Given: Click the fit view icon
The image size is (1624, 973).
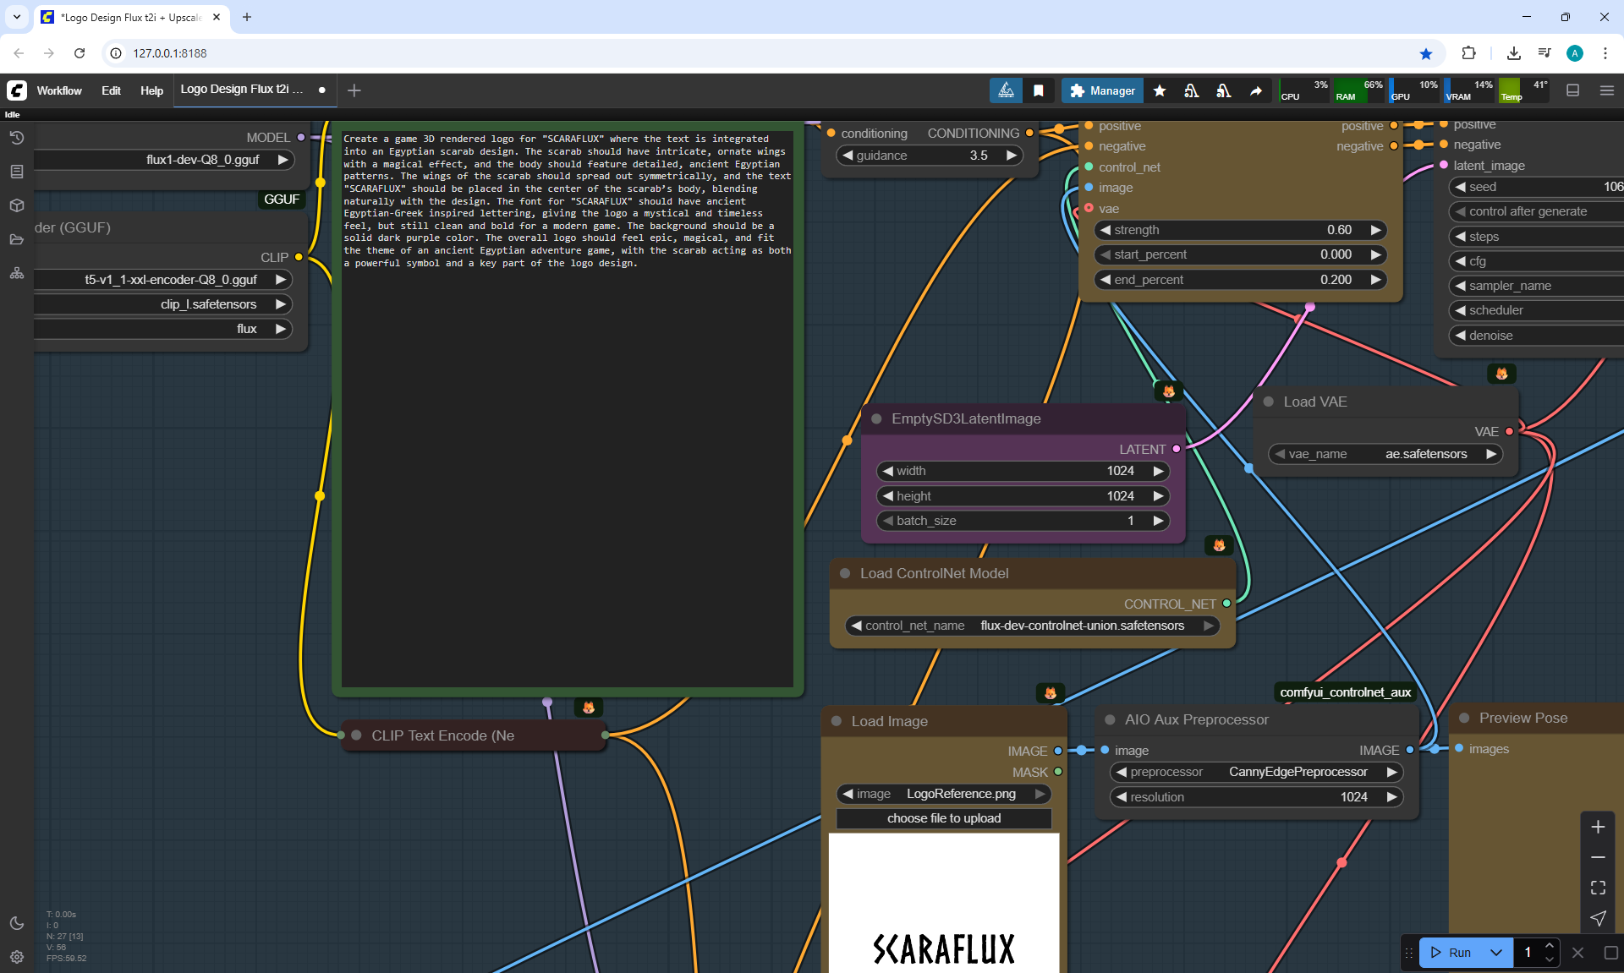Looking at the screenshot, I should pos(1598,888).
